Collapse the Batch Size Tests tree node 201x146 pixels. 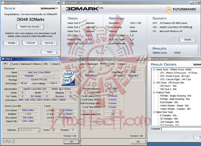pyautogui.click(x=154, y=112)
